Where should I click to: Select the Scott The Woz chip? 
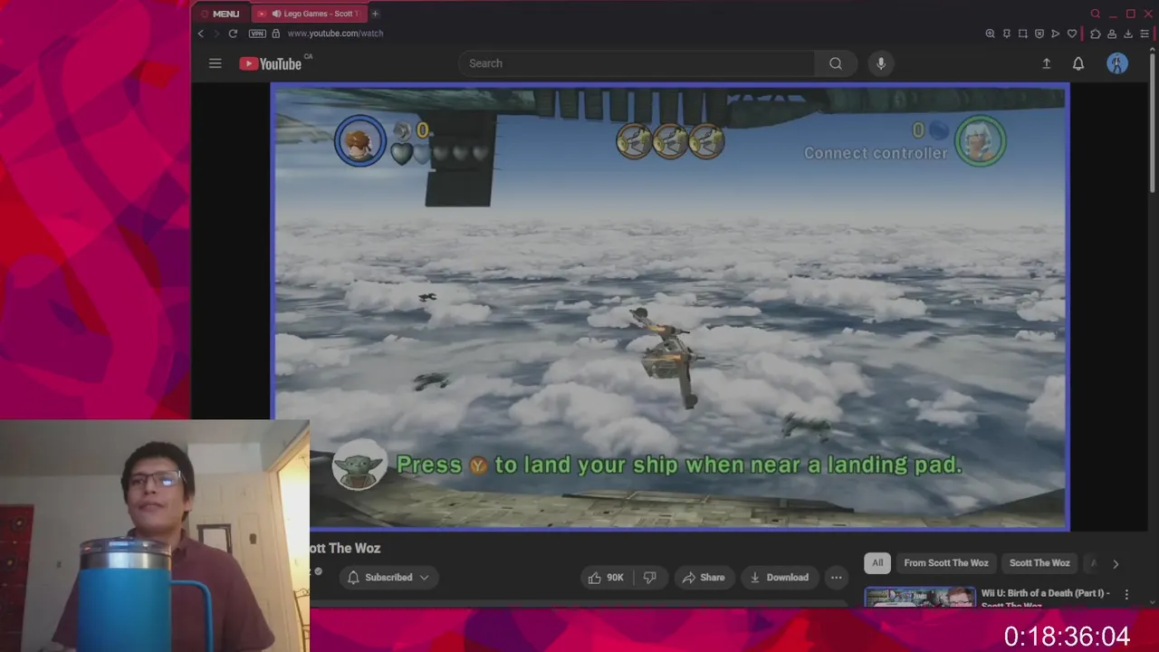(x=1039, y=563)
